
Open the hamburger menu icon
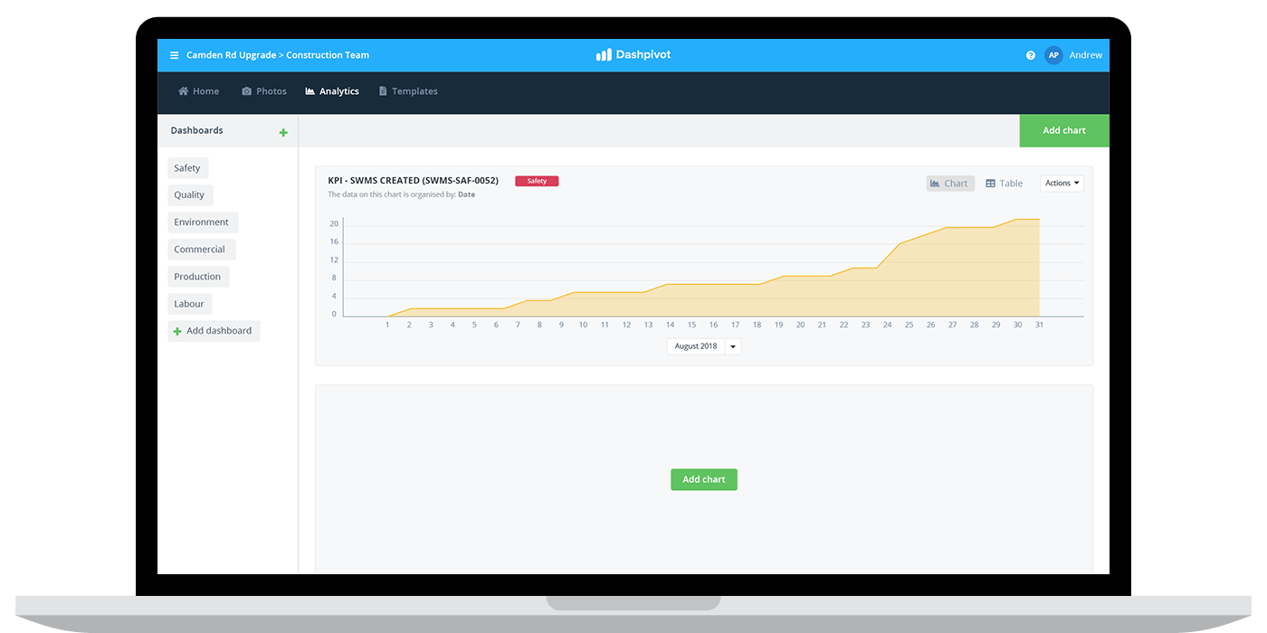[x=175, y=55]
